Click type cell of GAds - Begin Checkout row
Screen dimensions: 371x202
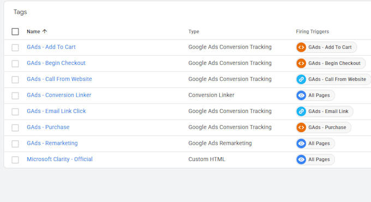[x=230, y=63]
